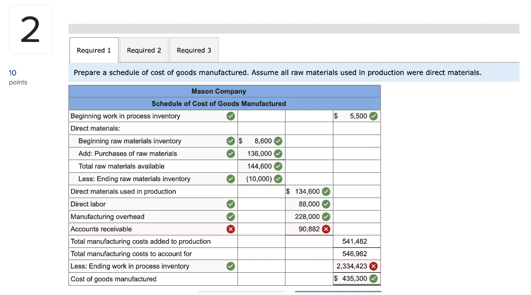Screen dimensions: 531x295
Task: Select the 2,334,423 amount cell
Action: pyautogui.click(x=357, y=267)
